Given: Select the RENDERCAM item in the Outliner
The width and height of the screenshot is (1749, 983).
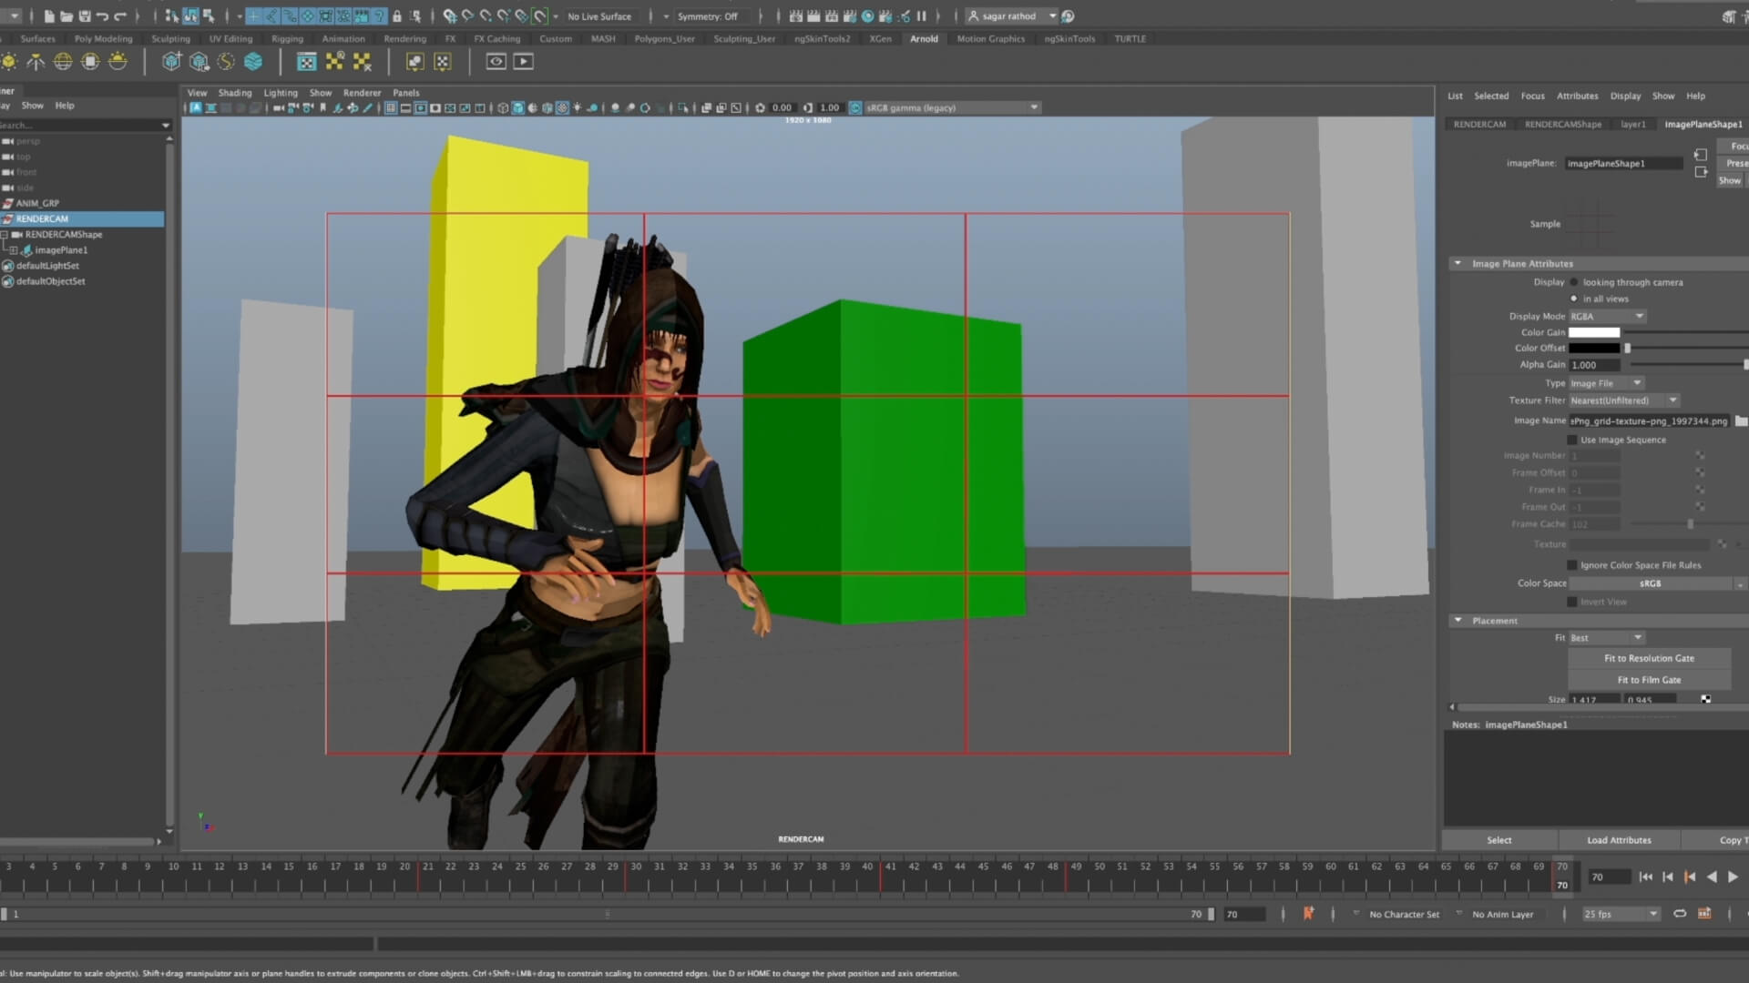Looking at the screenshot, I should pos(41,218).
